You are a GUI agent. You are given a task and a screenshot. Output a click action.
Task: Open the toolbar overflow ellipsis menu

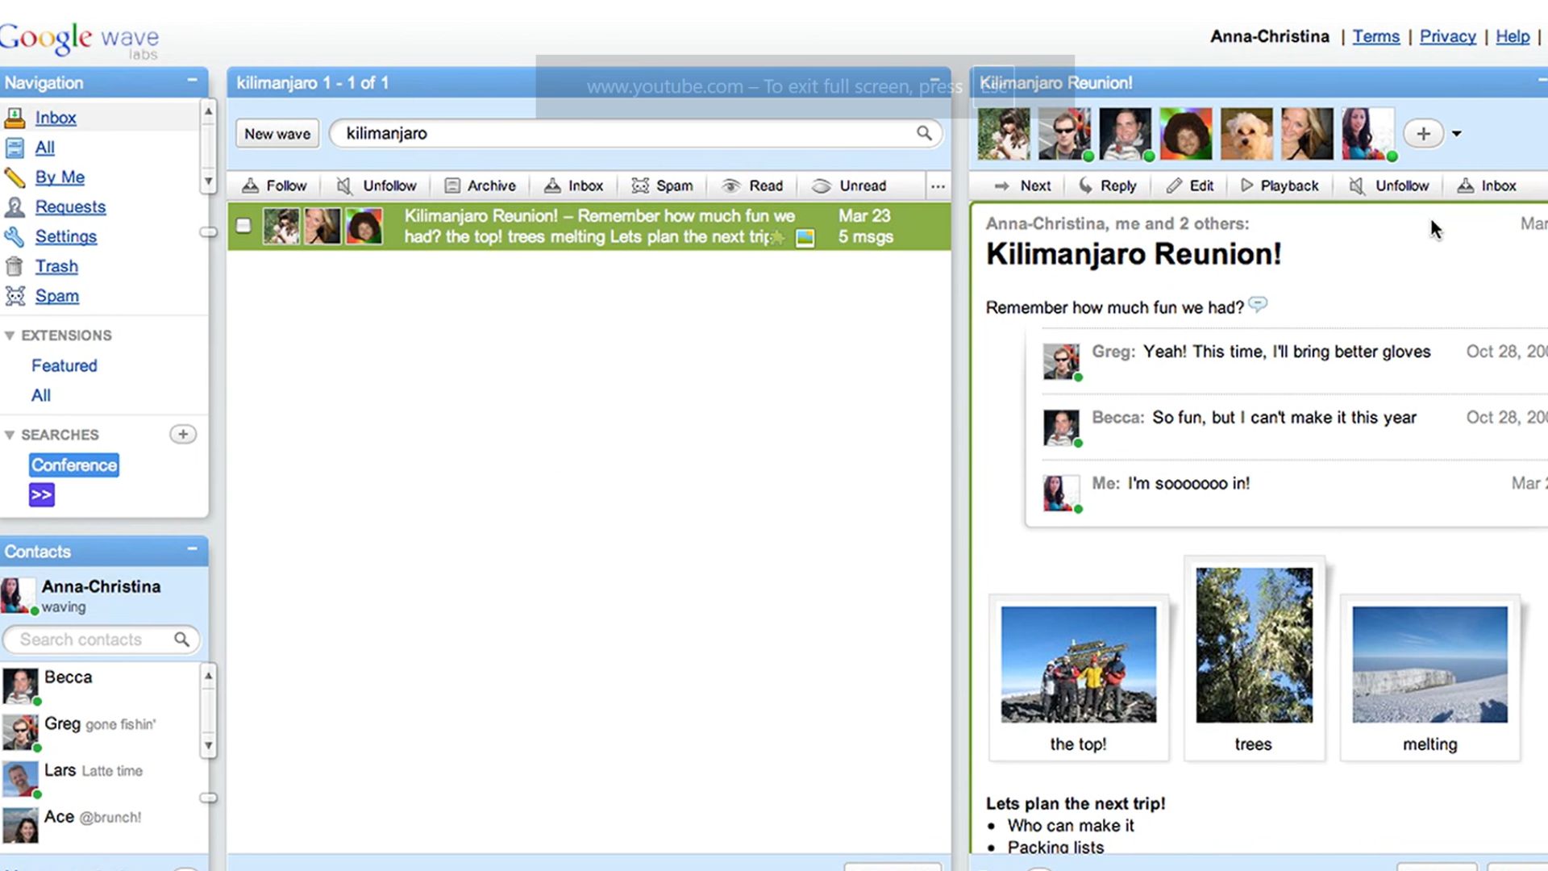[x=938, y=186]
